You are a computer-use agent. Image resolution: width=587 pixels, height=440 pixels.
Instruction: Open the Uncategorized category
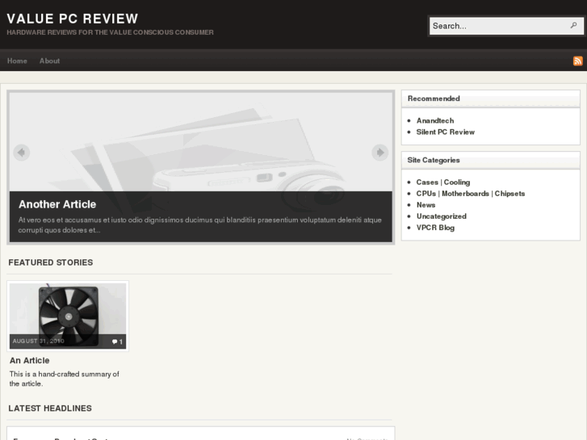coord(442,216)
